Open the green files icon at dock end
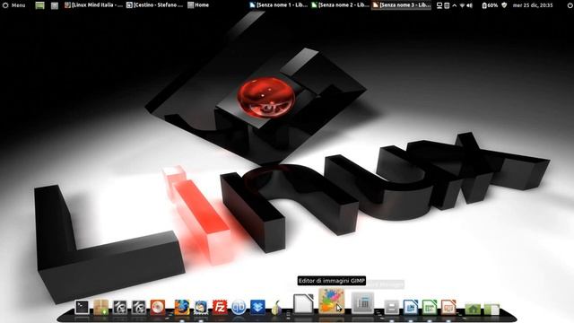 [x=491, y=309]
